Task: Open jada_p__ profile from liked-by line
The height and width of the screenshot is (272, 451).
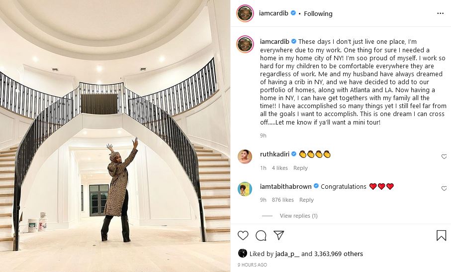Action: point(287,254)
